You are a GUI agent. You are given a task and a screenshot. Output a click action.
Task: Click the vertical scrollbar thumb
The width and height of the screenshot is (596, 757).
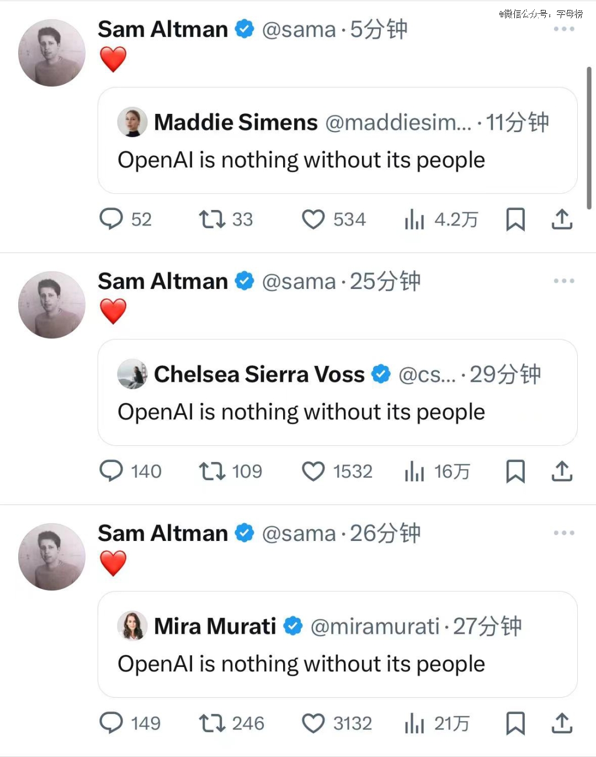(589, 138)
